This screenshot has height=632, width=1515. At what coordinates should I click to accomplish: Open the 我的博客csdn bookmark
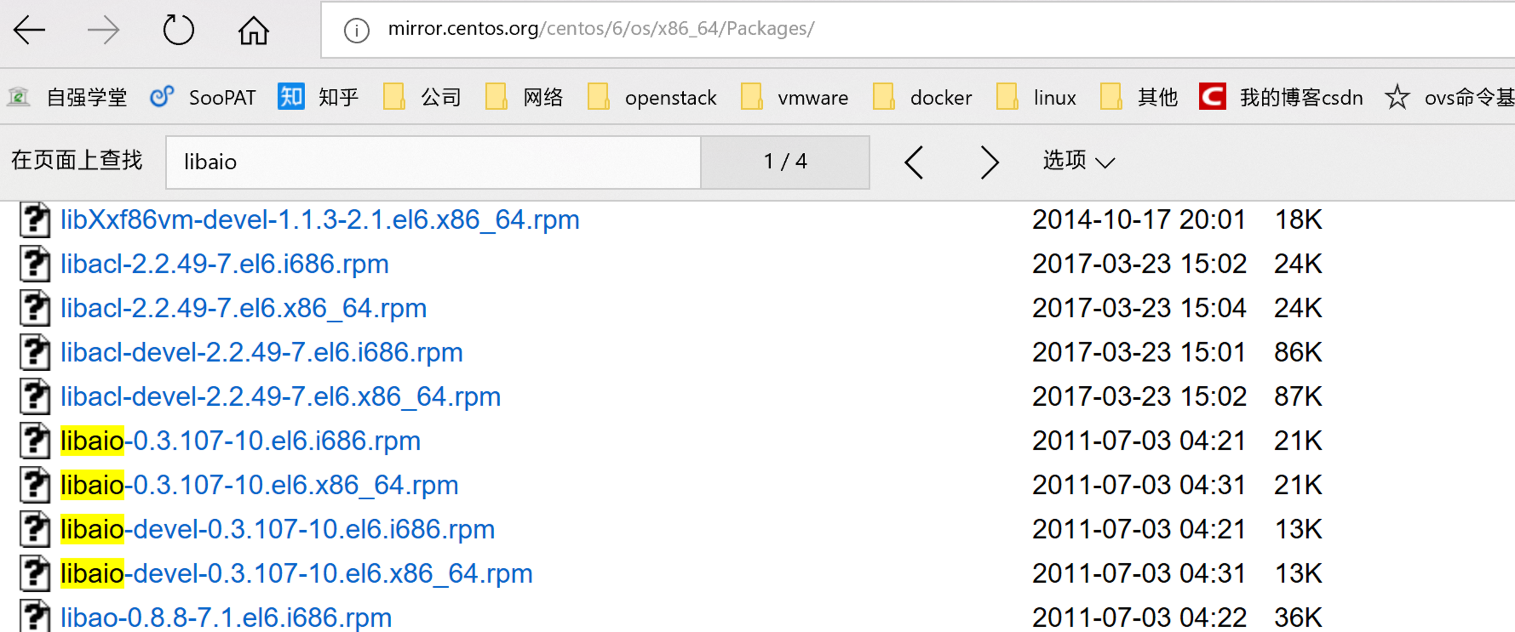1281,97
